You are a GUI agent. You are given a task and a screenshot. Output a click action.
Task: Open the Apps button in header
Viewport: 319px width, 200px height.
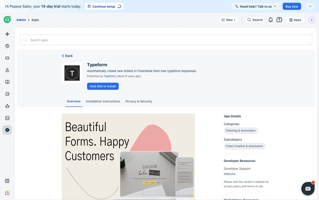[x=295, y=20]
